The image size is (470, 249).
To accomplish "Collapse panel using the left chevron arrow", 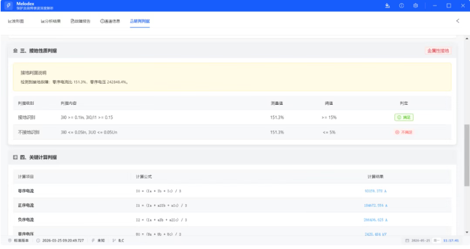I will point(457,21).
